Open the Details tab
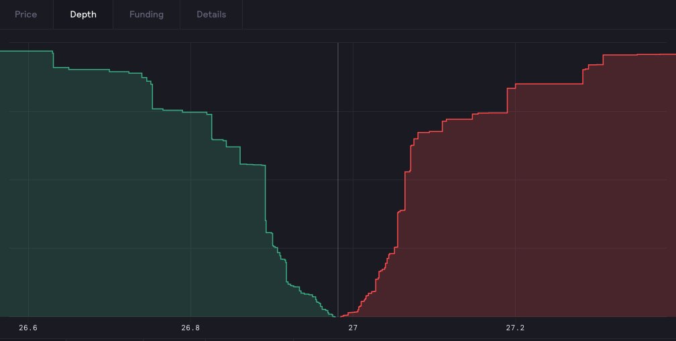Screen dimensions: 676x341 point(211,14)
